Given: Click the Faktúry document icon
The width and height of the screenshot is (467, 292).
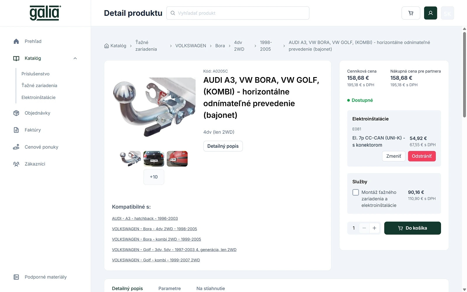Looking at the screenshot, I should coord(16,130).
